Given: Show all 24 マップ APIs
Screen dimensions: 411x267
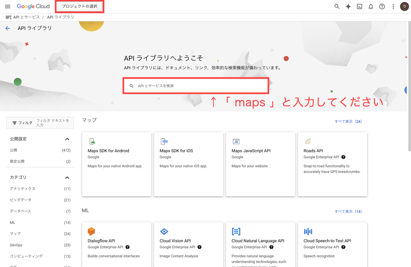Looking at the screenshot, I should click(348, 121).
